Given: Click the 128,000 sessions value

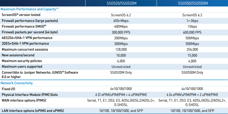Looking at the screenshot, I should (121, 50).
